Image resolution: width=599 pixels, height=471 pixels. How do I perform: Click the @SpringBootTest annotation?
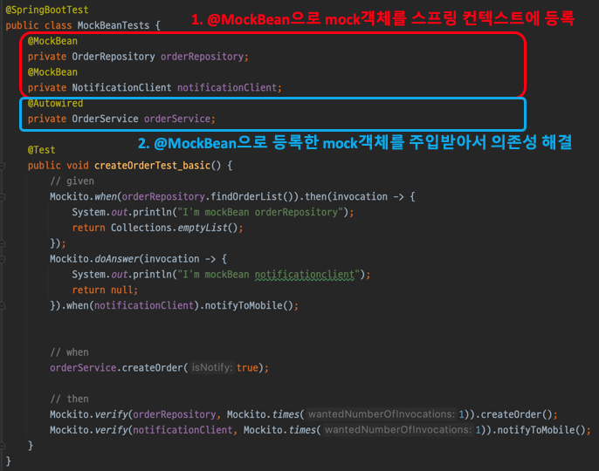[47, 10]
